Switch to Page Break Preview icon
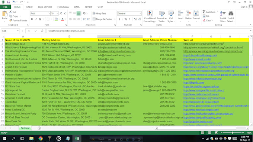The image size is (253, 142). [217, 133]
